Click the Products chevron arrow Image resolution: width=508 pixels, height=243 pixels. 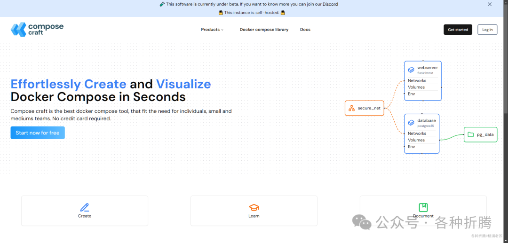pyautogui.click(x=222, y=30)
